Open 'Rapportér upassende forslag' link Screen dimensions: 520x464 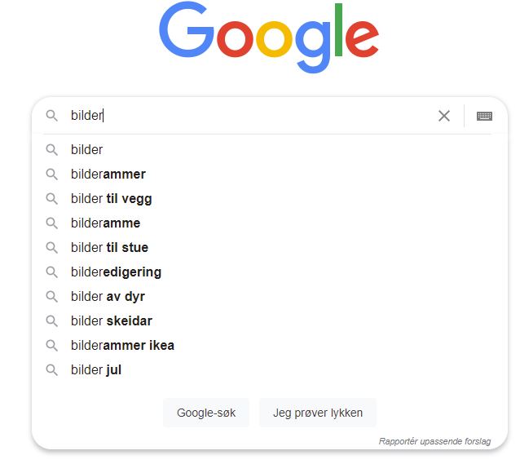(x=434, y=441)
